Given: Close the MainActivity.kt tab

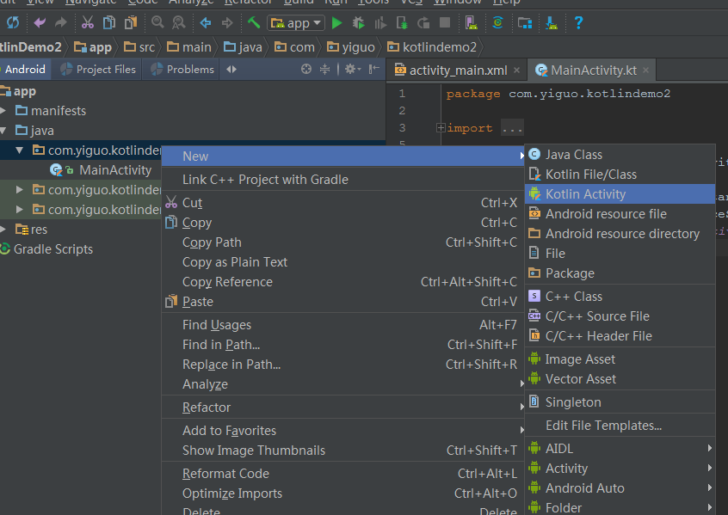Looking at the screenshot, I should (646, 71).
